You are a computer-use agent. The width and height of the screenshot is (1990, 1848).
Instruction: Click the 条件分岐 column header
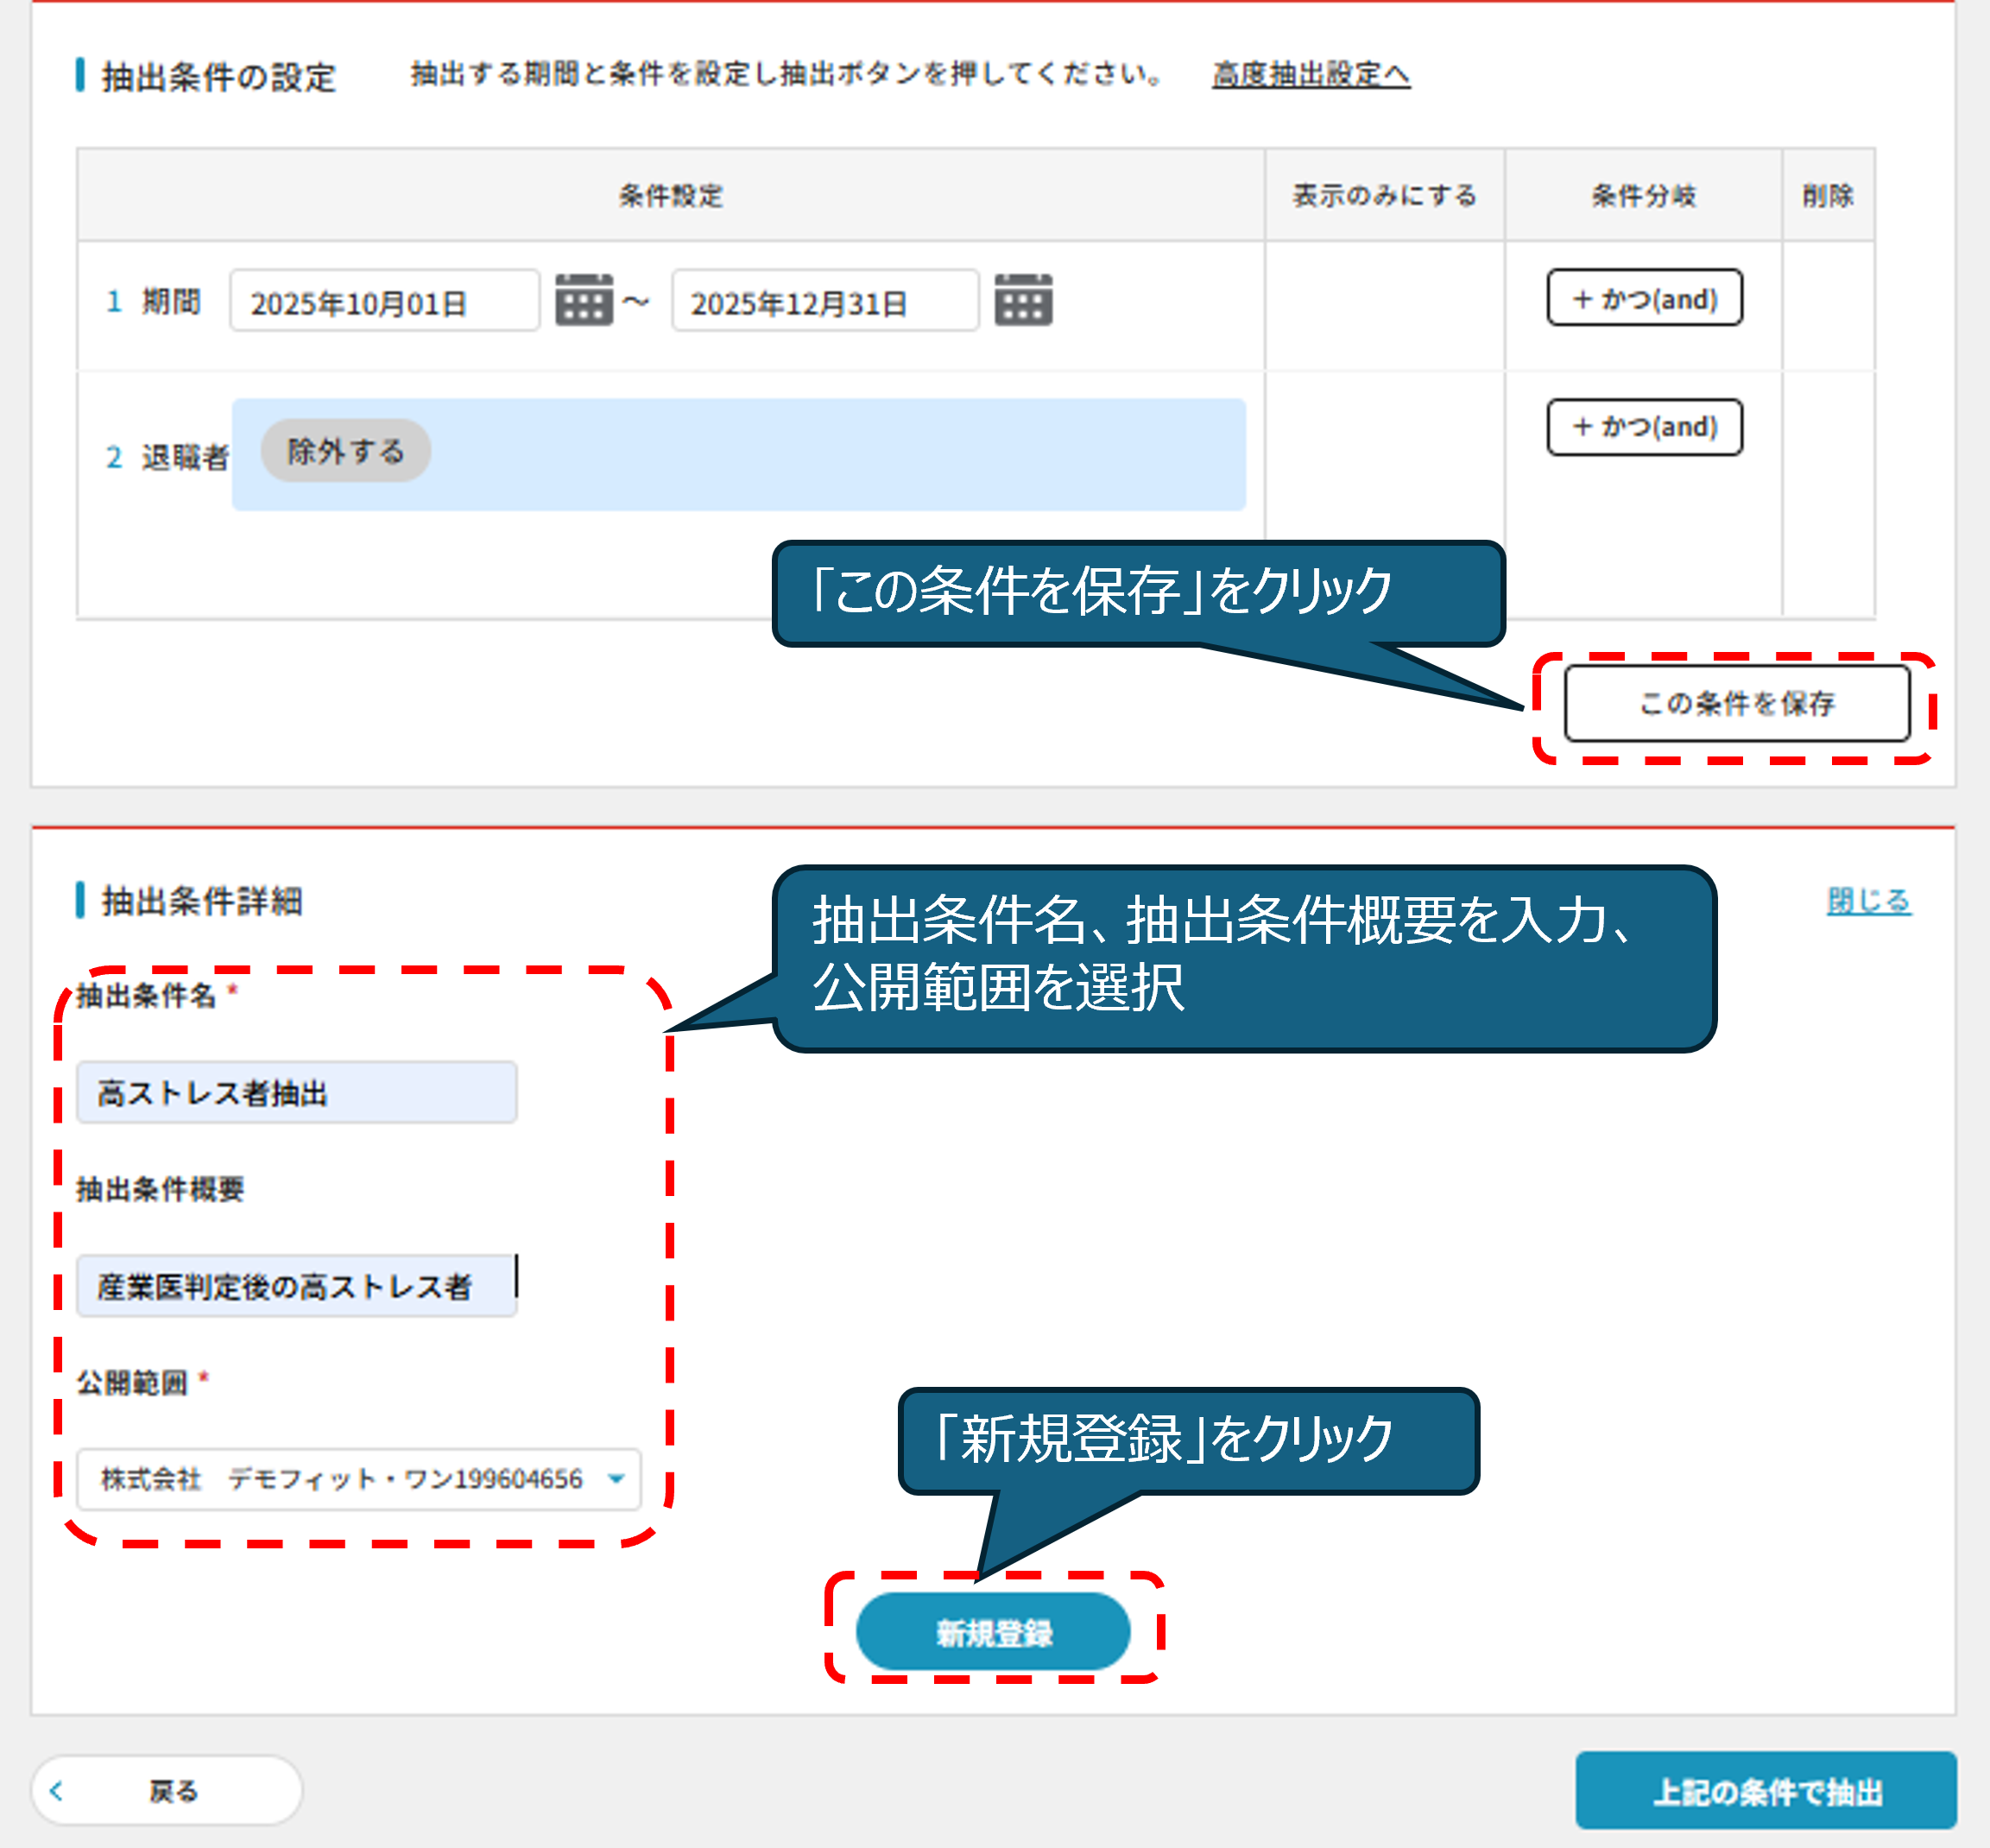(x=1643, y=196)
